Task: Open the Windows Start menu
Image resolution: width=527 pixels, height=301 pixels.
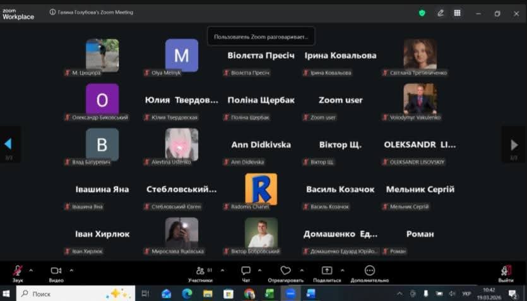Action: tap(7, 294)
